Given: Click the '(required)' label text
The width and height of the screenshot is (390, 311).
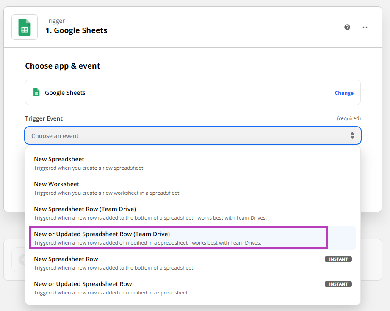Looking at the screenshot, I should [349, 118].
